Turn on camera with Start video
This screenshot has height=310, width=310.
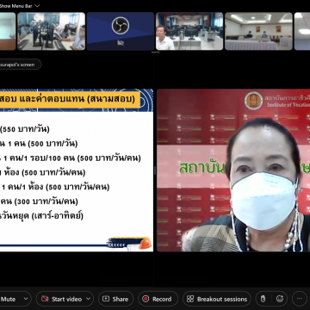[x=61, y=299]
